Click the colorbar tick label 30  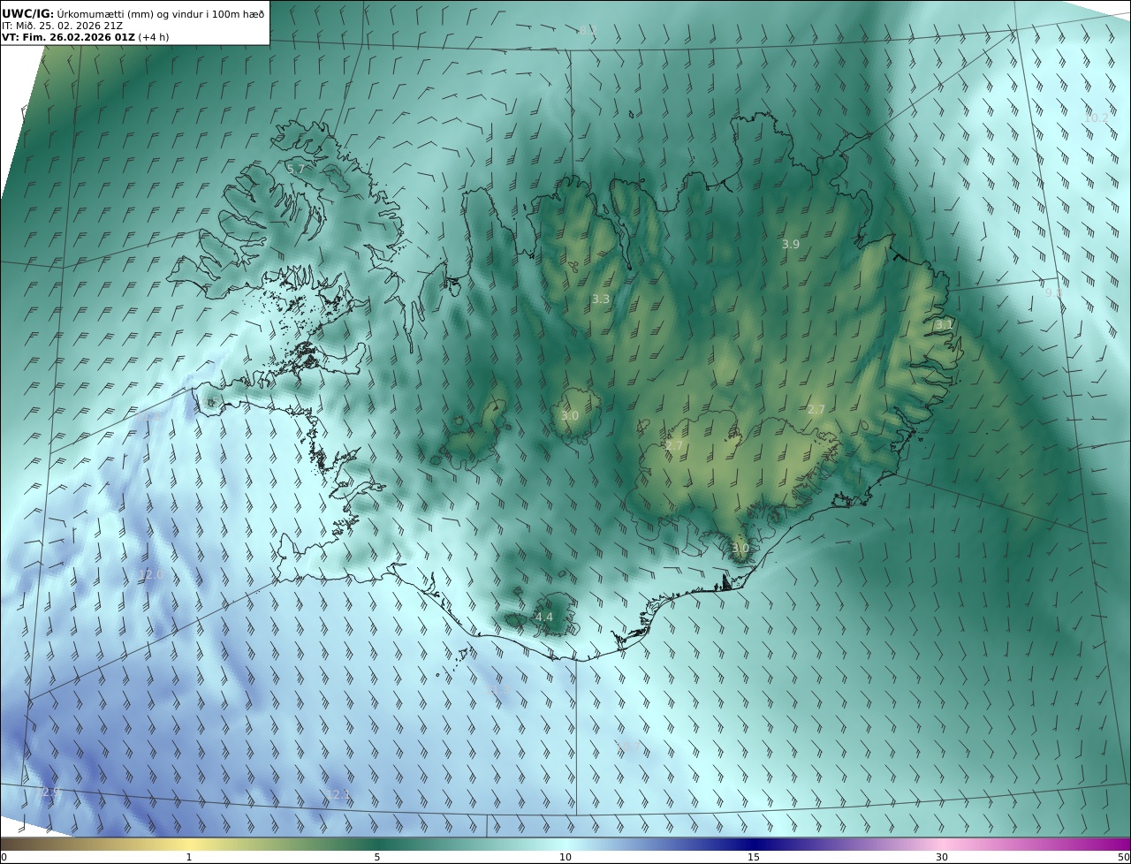(942, 858)
